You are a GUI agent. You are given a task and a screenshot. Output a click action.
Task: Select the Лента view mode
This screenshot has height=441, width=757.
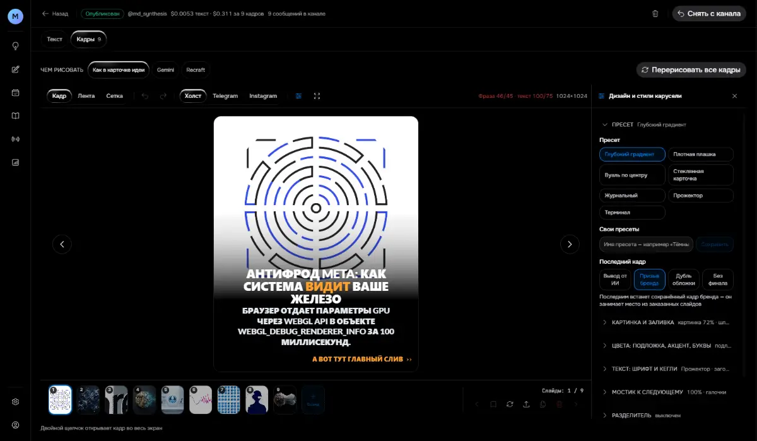click(86, 96)
